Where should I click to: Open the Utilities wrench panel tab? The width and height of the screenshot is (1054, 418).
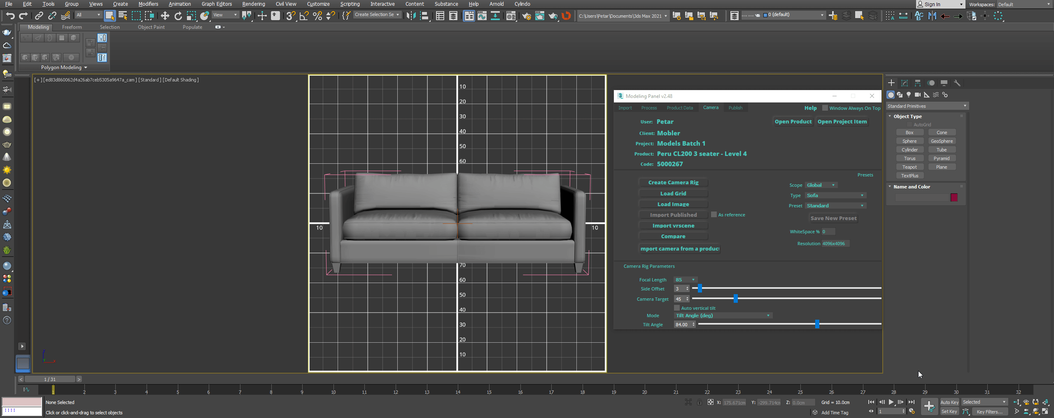coord(957,83)
